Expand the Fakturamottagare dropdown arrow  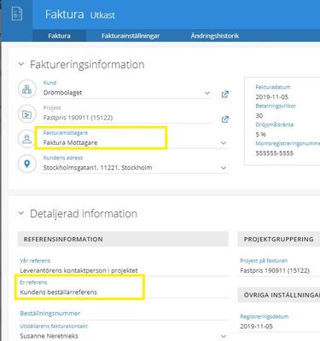[x=224, y=143]
